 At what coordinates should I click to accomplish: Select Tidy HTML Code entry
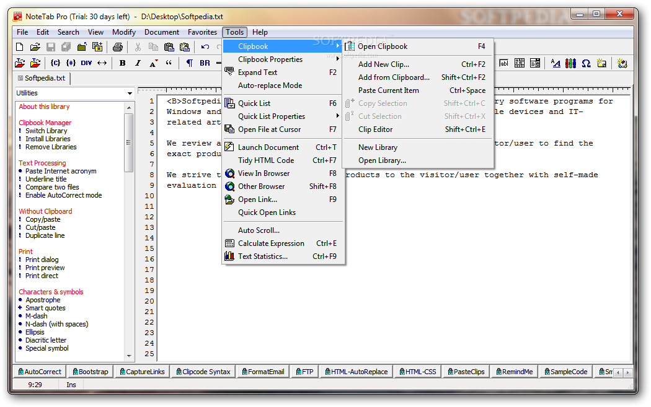(283, 160)
